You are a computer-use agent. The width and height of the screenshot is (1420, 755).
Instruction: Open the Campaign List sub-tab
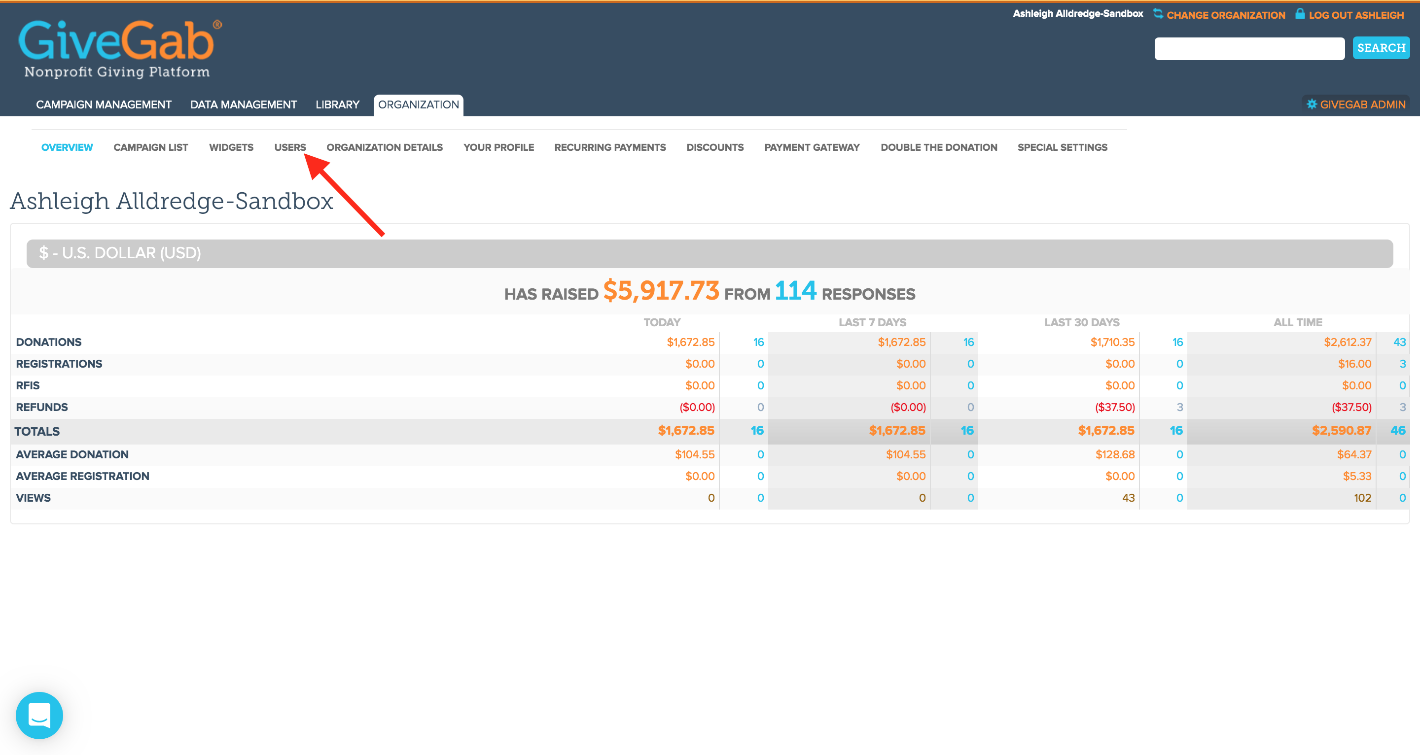click(x=150, y=147)
